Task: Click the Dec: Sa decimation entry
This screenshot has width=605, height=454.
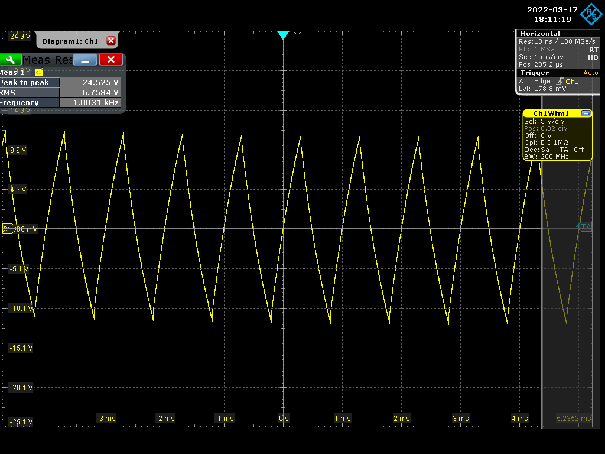Action: 536,150
